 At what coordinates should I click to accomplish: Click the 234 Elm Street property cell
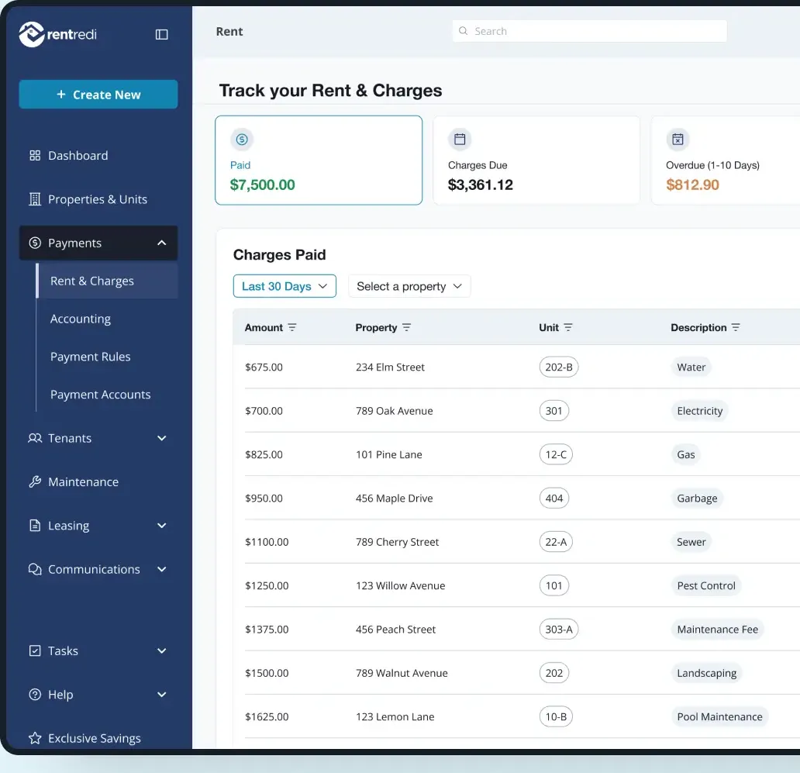pos(390,367)
